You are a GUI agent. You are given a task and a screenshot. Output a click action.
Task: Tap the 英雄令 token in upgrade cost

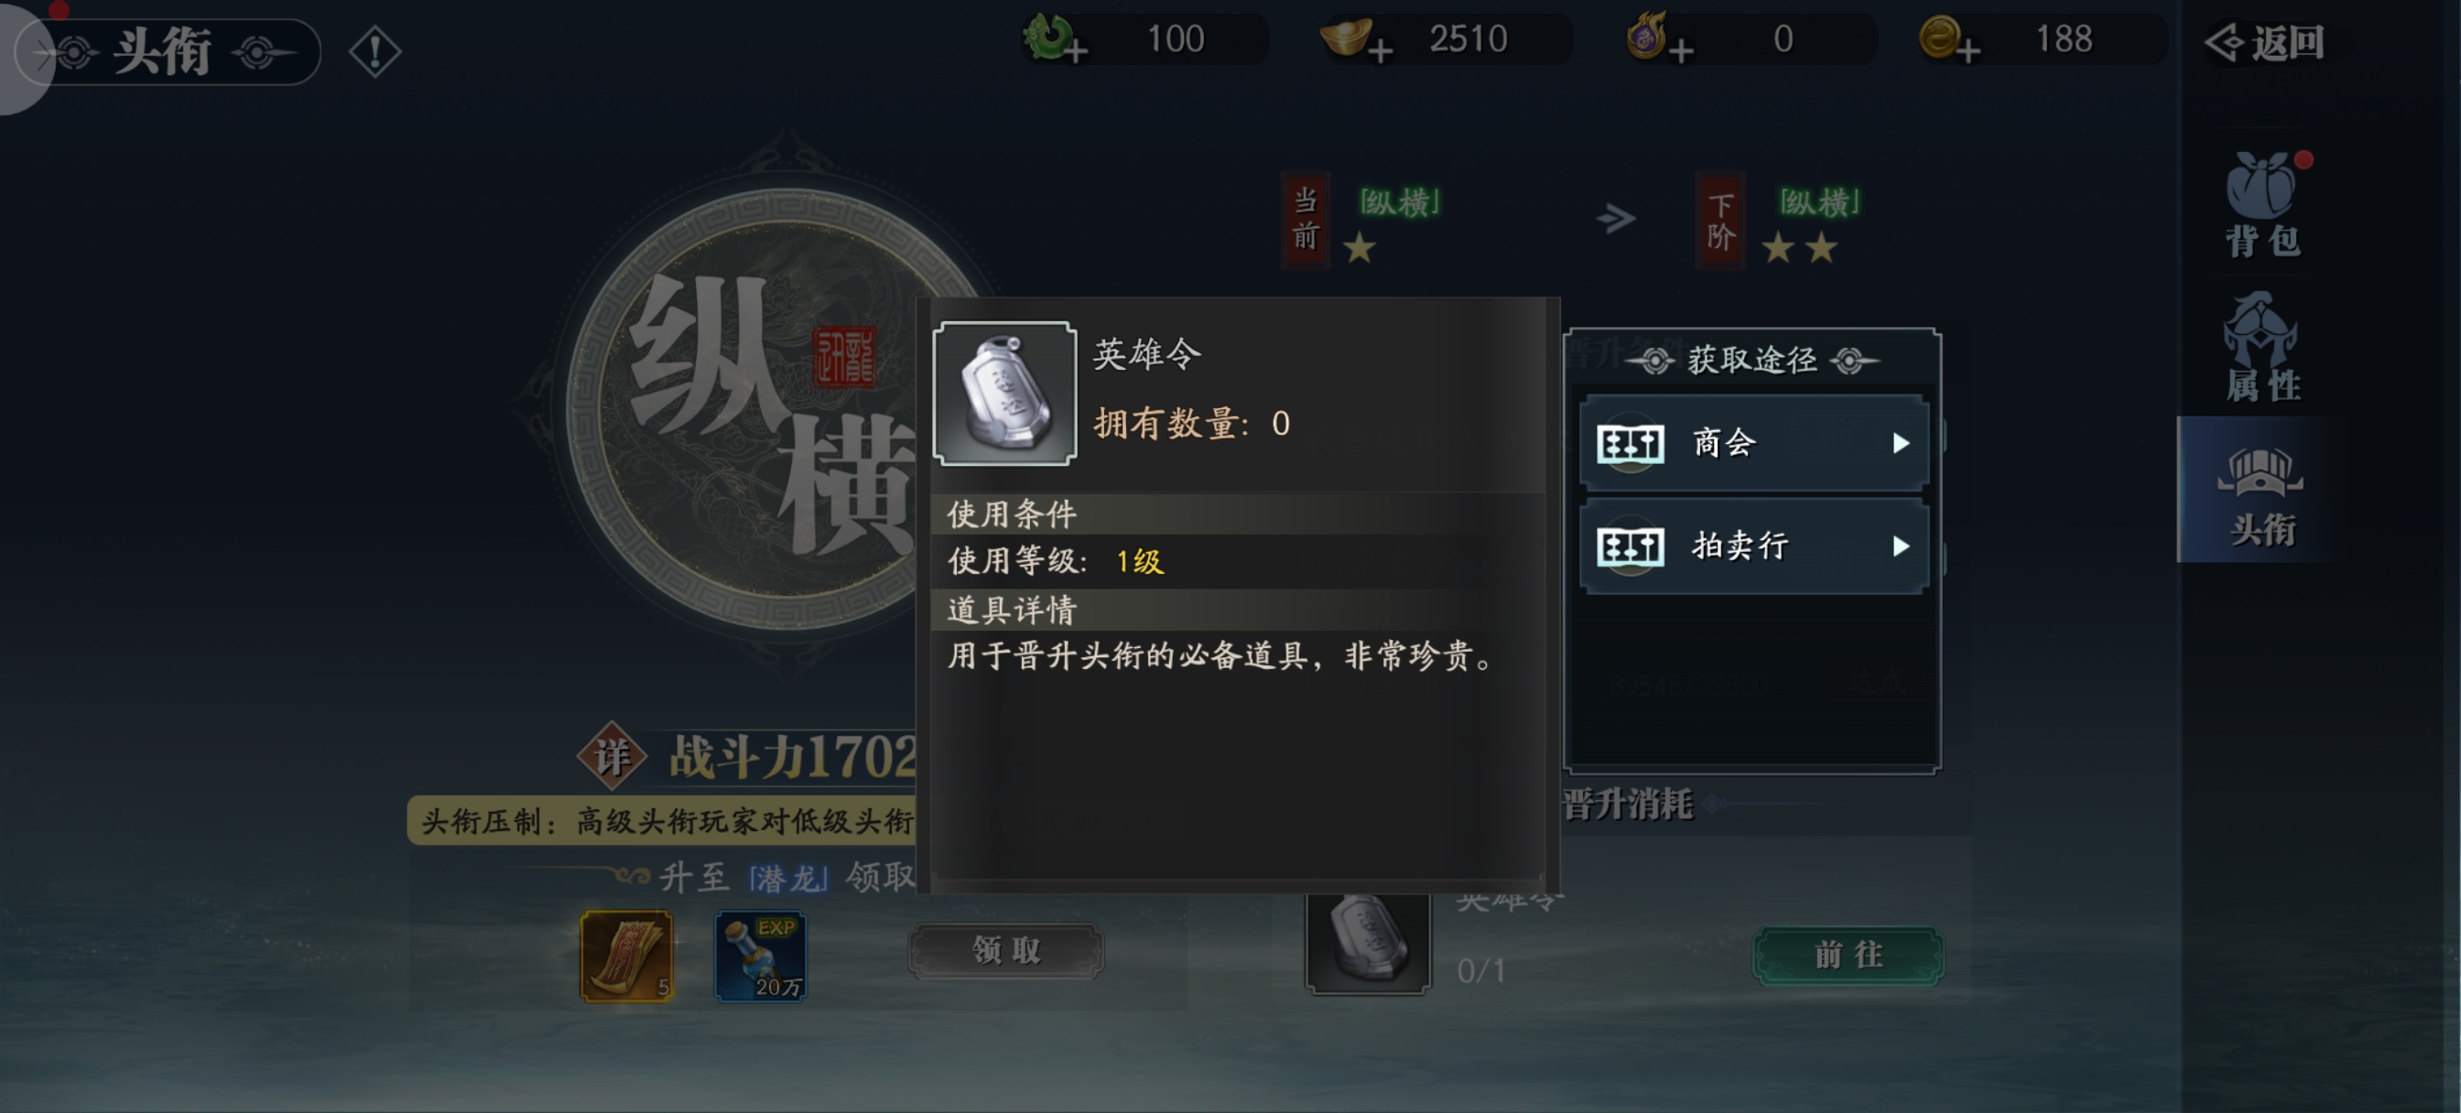(x=1367, y=944)
